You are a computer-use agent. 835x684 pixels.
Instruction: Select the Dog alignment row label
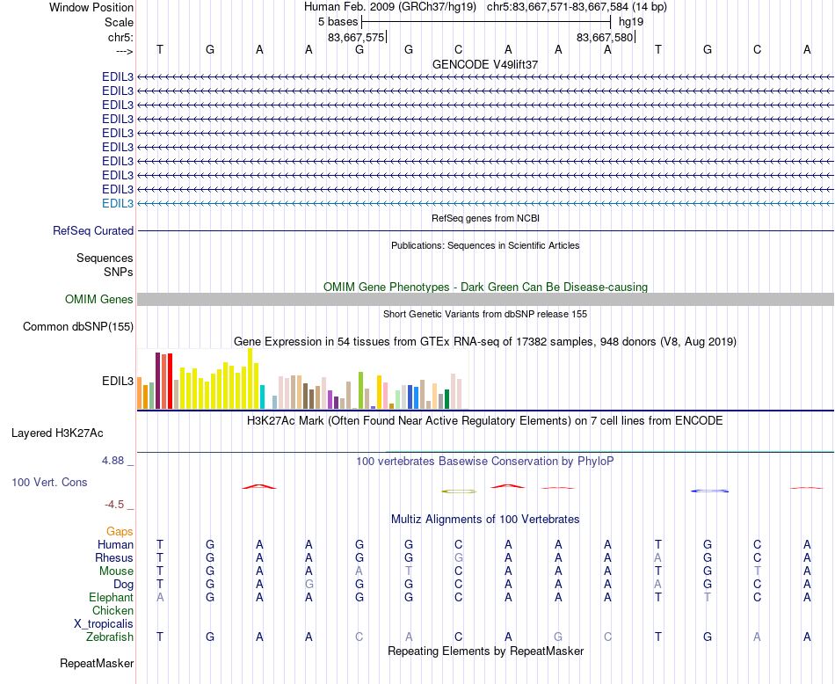(x=124, y=585)
